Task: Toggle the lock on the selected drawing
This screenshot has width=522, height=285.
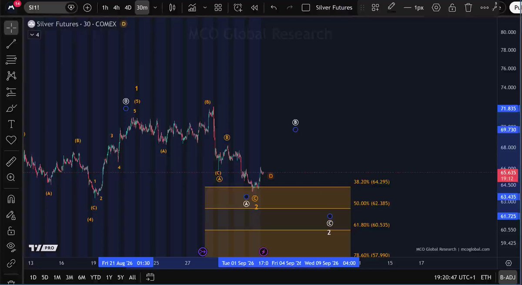Action: [452, 7]
